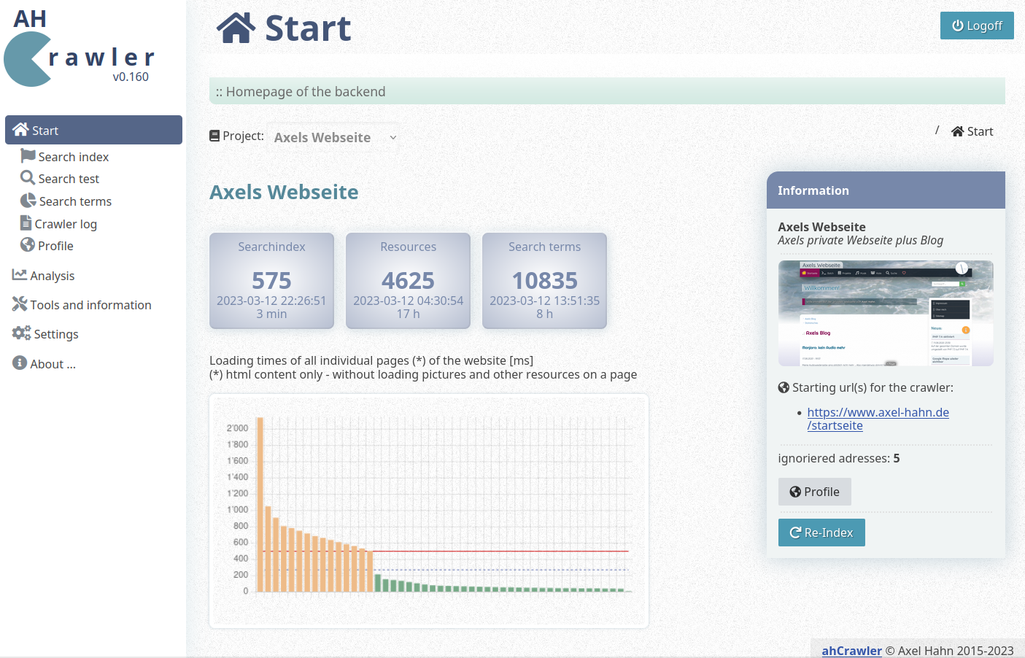Click the tallest orange bar in the chart
Screen dimensions: 1025x658
260,504
